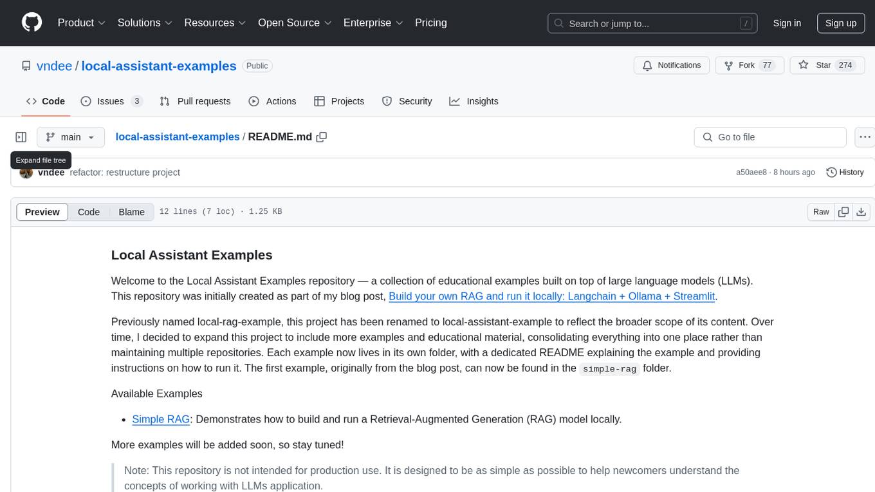Image resolution: width=875 pixels, height=492 pixels.
Task: Click the vndee commit author avatar
Action: [26, 173]
